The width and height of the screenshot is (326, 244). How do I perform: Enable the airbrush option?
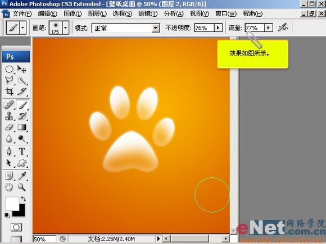tap(283, 27)
